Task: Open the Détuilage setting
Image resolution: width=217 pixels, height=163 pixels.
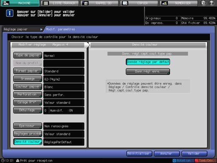Action: [x=28, y=110]
